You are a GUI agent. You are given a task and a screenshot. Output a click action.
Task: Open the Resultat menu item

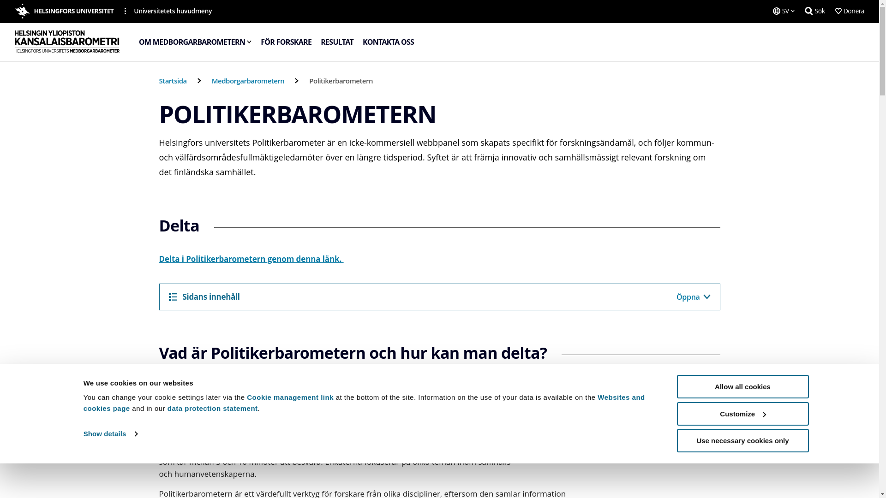point(337,42)
